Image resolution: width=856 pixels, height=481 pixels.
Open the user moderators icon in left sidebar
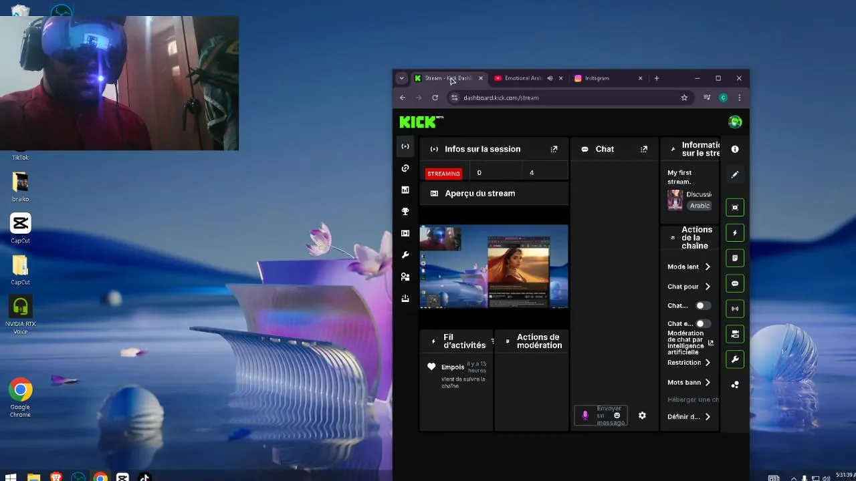coord(405,277)
